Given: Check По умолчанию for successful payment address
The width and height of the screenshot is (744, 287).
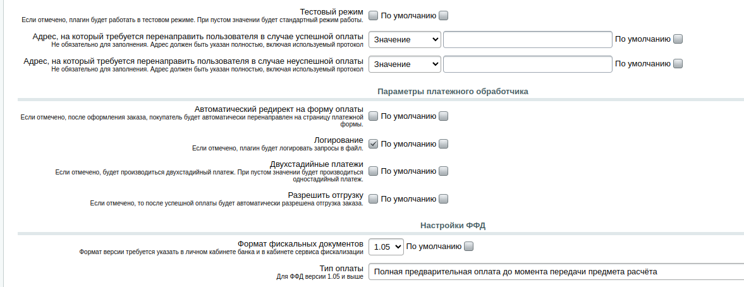Looking at the screenshot, I should (x=678, y=39).
